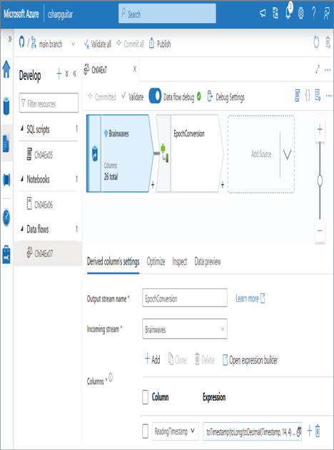Open the main branch dropdown

click(74, 44)
